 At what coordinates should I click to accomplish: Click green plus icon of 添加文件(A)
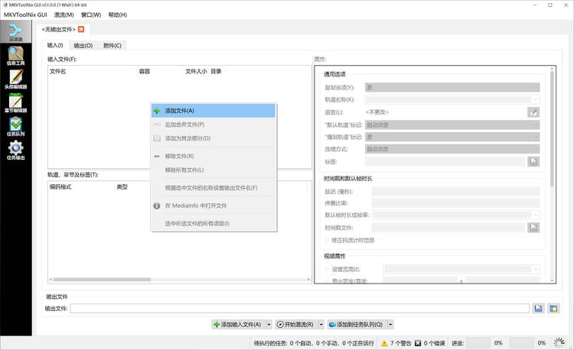157,111
